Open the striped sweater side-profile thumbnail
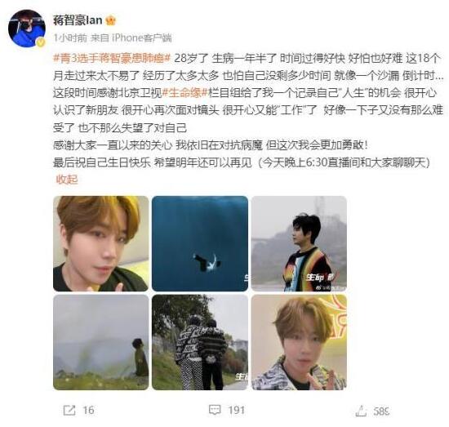 pyautogui.click(x=299, y=244)
